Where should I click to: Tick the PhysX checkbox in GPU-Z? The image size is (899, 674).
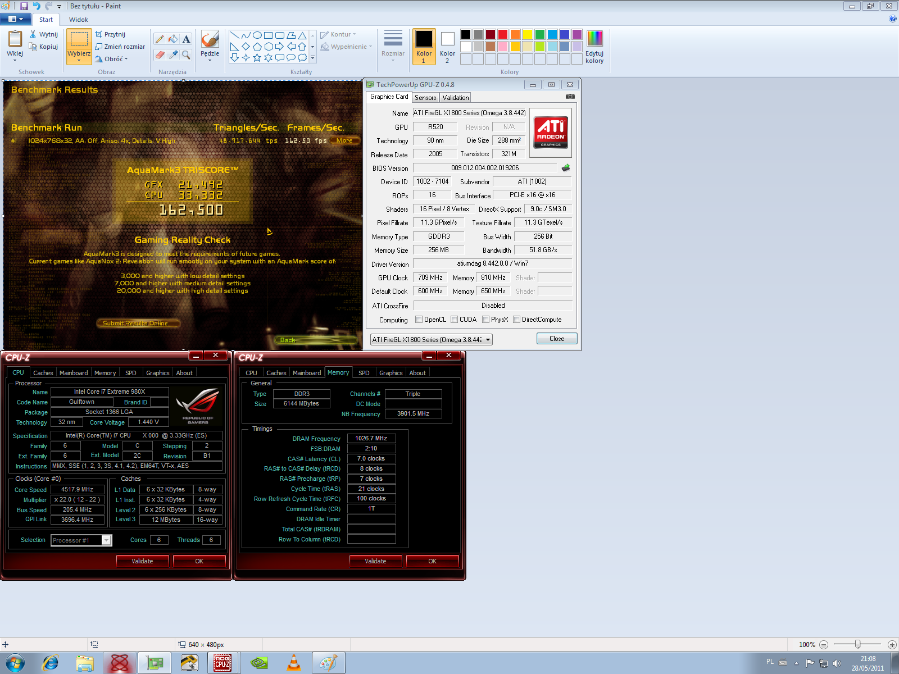[x=485, y=320]
